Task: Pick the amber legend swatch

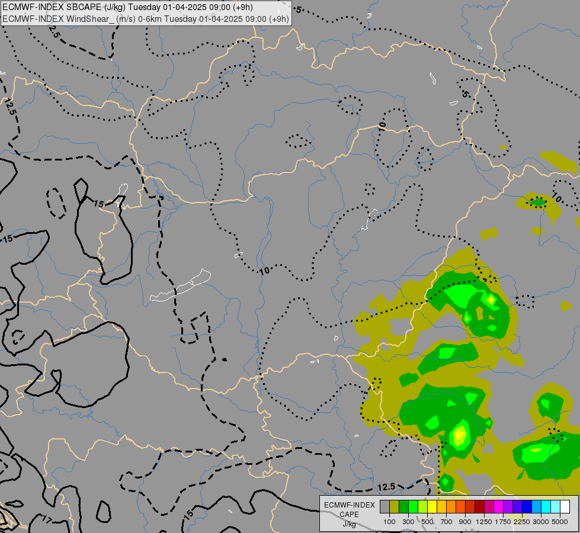Action: point(441,507)
